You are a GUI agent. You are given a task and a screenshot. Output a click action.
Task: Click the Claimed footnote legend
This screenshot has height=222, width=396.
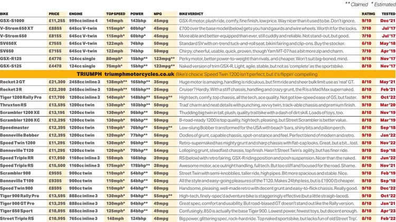tap(356, 4)
